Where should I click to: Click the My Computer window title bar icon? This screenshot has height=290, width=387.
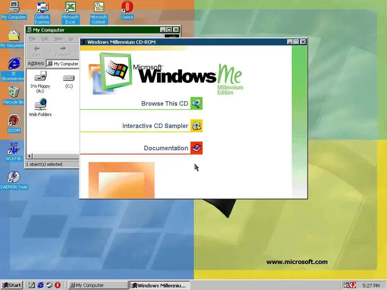tap(29, 30)
